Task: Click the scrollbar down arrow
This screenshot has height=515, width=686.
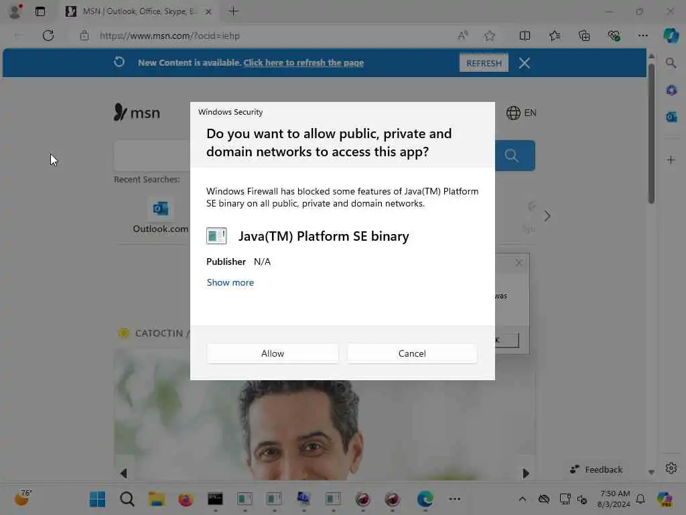Action: point(651,472)
